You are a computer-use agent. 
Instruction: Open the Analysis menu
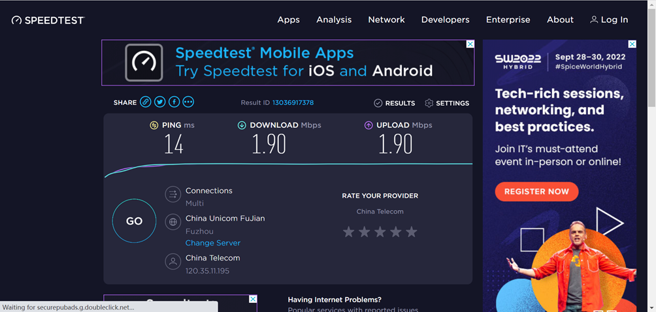point(334,20)
